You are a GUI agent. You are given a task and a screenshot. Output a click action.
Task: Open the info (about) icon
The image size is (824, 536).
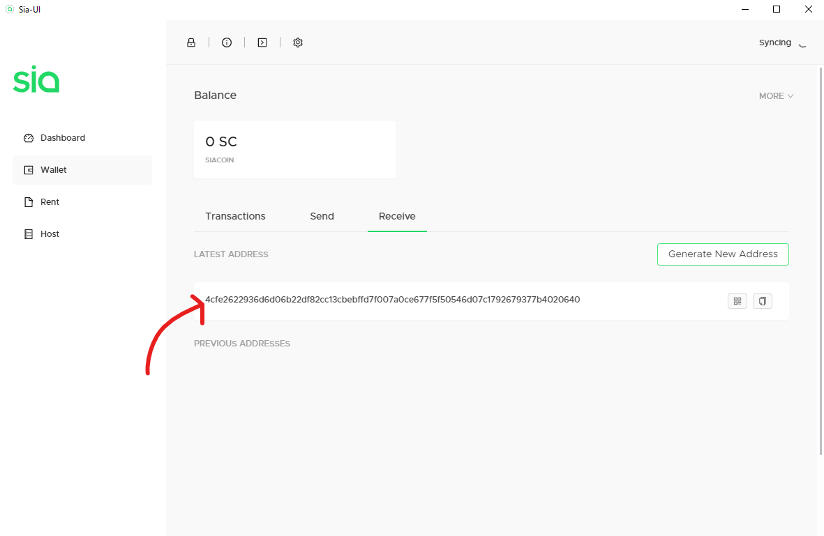tap(227, 43)
